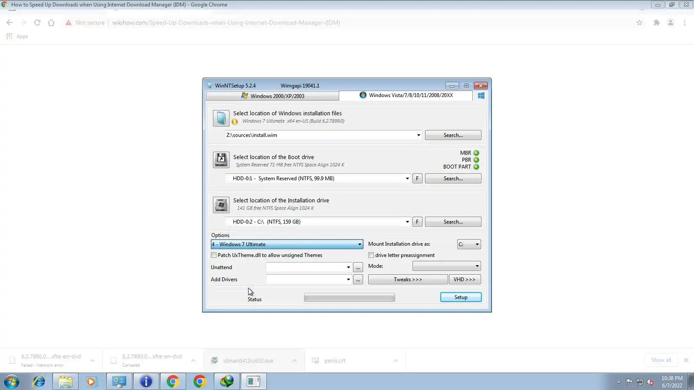Tick the drive letter preassignment checkbox

click(x=371, y=255)
